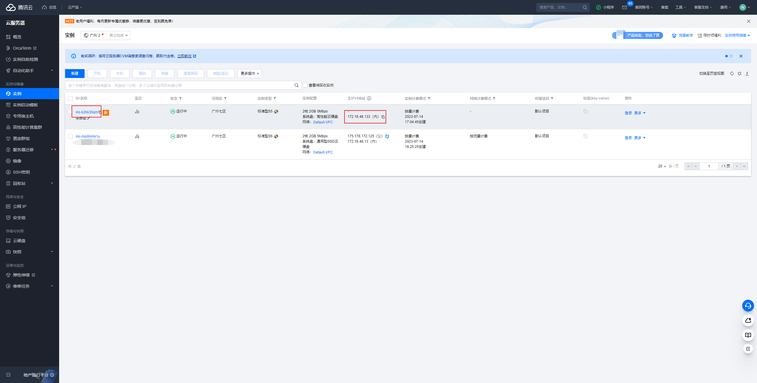Open 安全组 in the sidebar
757x383 pixels.
pyautogui.click(x=30, y=218)
